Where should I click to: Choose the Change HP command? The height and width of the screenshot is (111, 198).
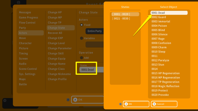point(55,12)
